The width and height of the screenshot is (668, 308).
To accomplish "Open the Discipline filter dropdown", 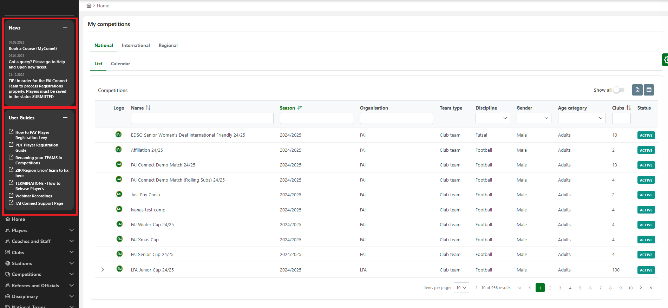I will tap(493, 118).
